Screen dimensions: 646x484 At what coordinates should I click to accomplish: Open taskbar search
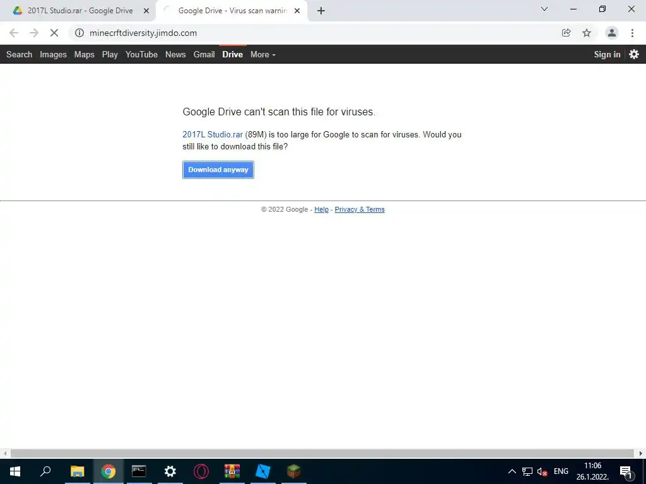pos(45,471)
